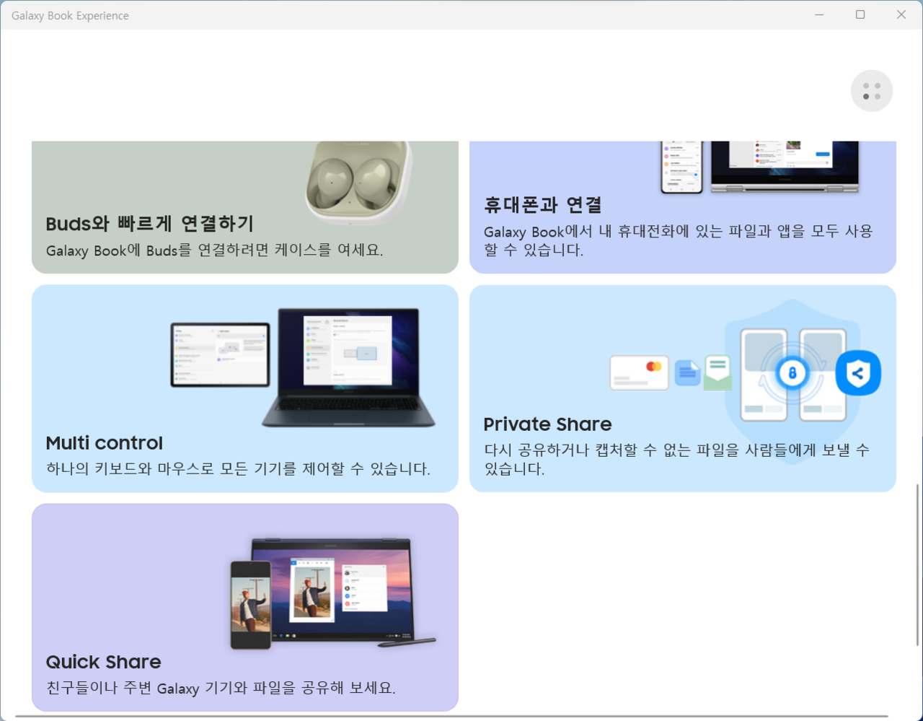Click the Multi control keyboard and mouse description
The width and height of the screenshot is (923, 721).
tap(238, 469)
